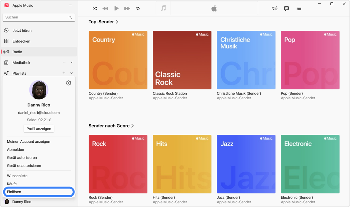Viewport: 350px width, 207px height.
Task: Choose Gerät deautorisieren
Action: coord(24,166)
